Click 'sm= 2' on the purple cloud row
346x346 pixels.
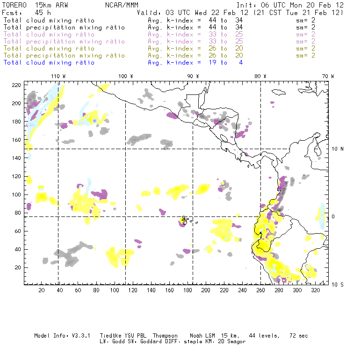click(306, 35)
